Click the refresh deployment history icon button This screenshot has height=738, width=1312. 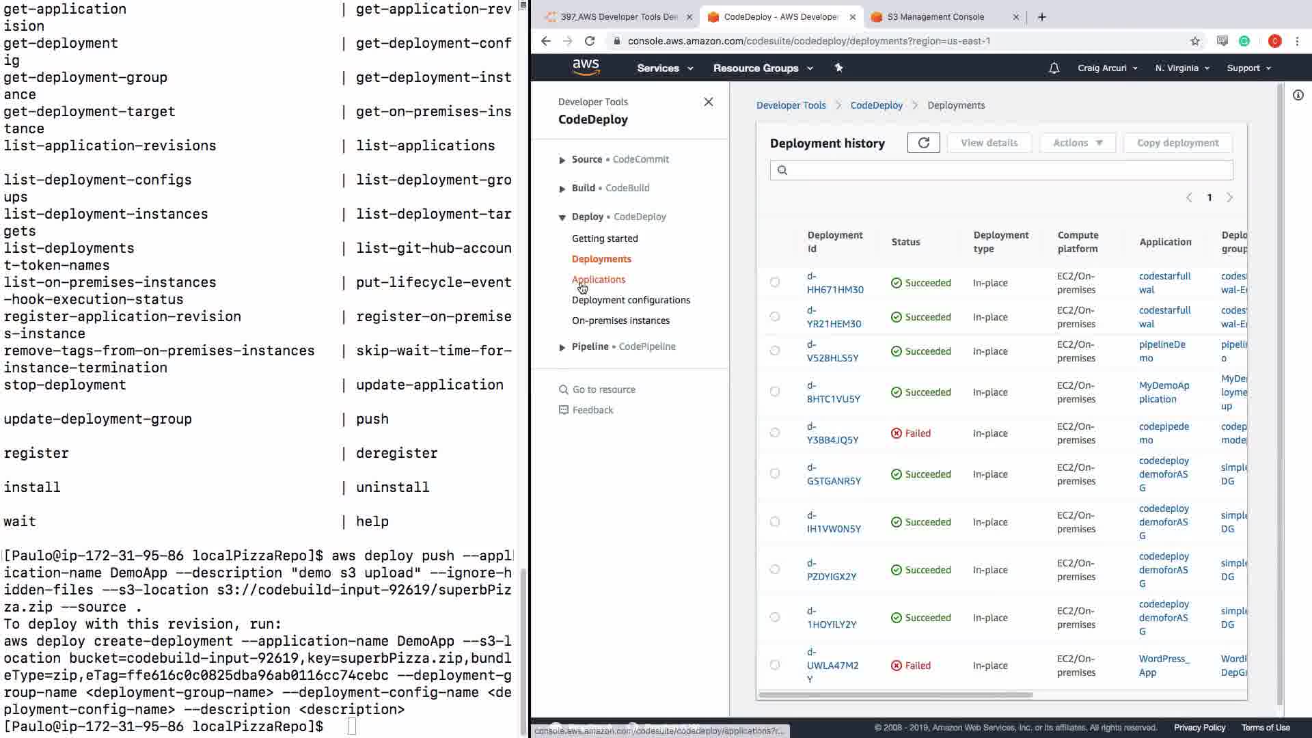923,143
